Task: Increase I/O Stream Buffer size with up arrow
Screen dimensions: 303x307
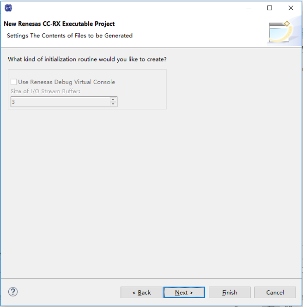Action: pos(113,99)
